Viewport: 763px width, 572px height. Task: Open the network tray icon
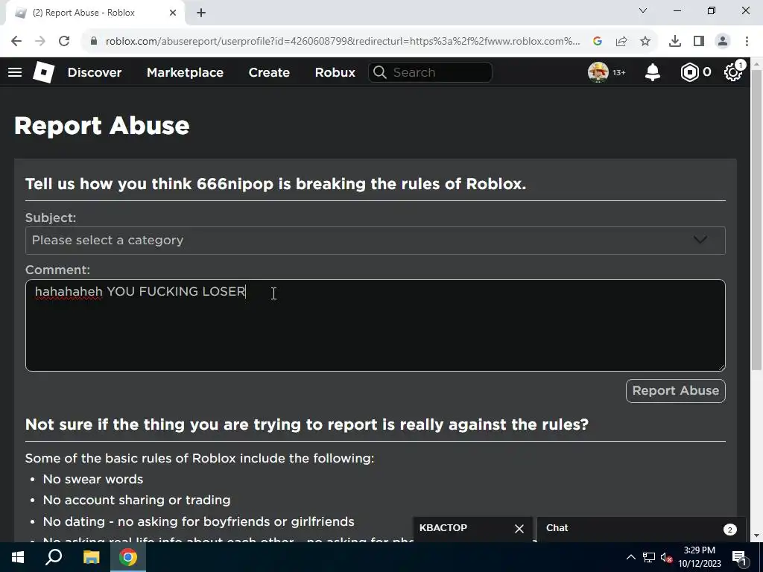click(649, 557)
